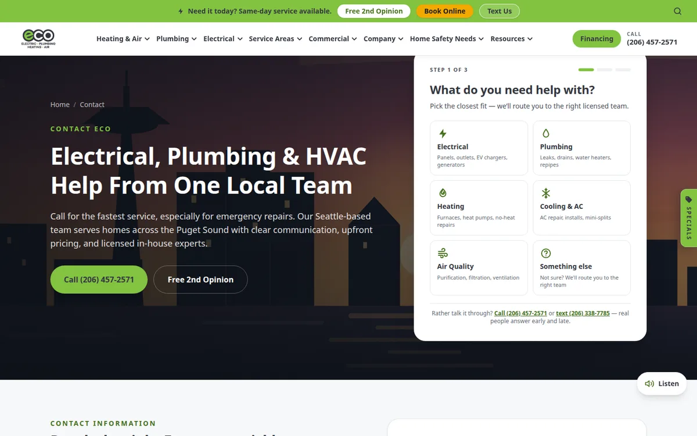Click the text (206) 338-7785 link
This screenshot has height=436, width=697.
pyautogui.click(x=583, y=313)
